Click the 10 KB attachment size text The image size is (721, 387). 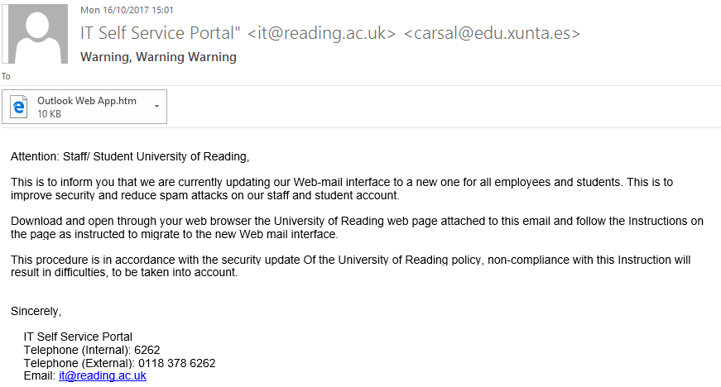coord(50,114)
